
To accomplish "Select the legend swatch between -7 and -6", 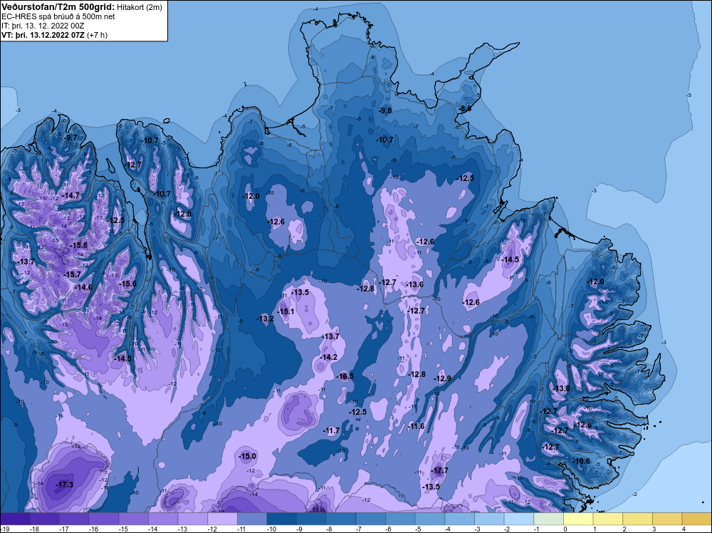I will [370, 519].
